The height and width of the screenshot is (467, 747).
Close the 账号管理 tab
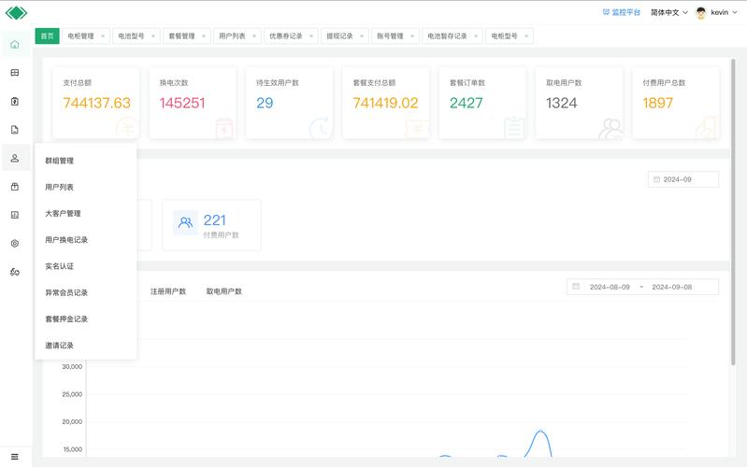(x=412, y=36)
